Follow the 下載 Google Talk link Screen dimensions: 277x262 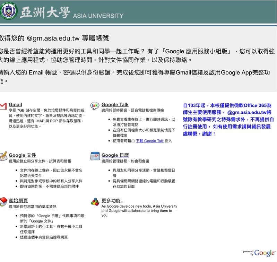tap(150, 141)
